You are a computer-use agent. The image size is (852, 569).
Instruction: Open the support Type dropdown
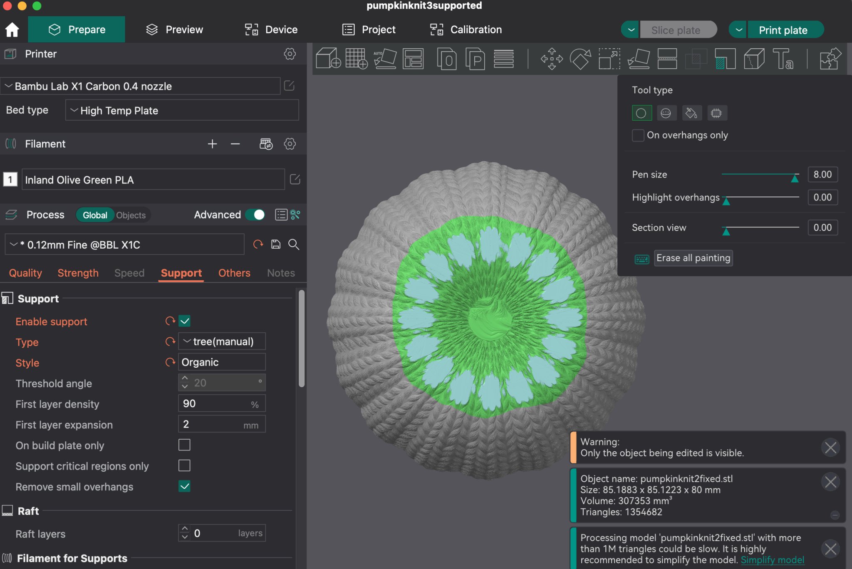pyautogui.click(x=222, y=341)
